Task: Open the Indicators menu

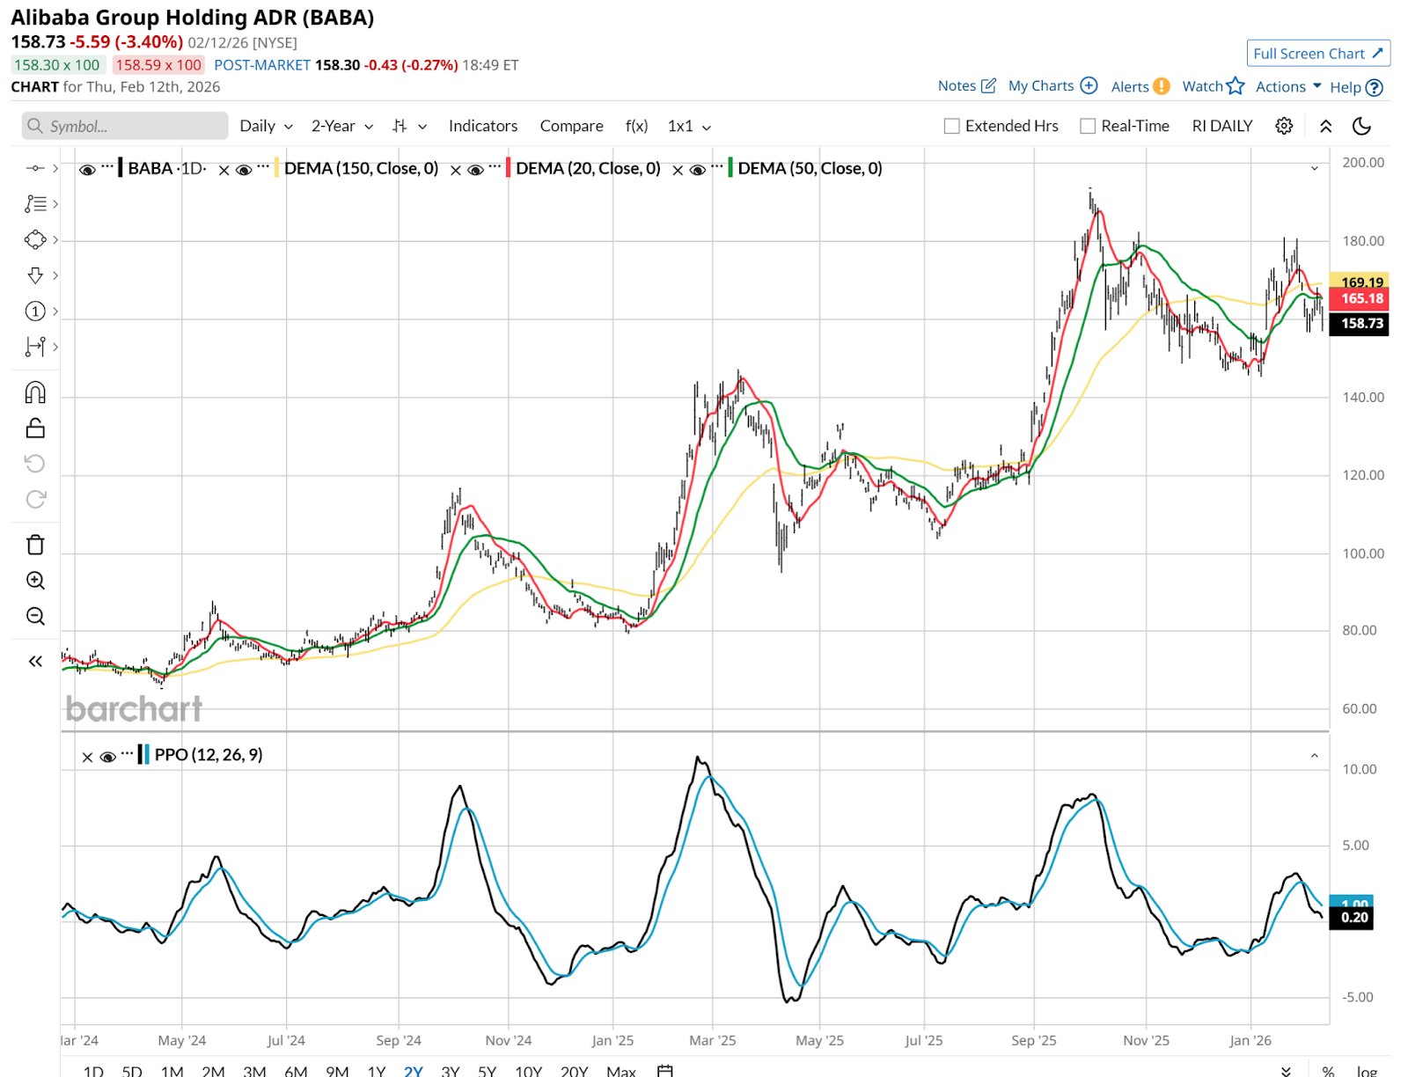Action: tap(483, 126)
